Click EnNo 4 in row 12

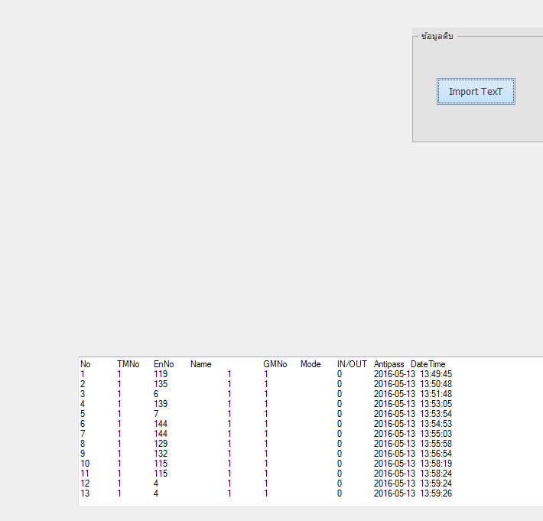click(x=156, y=484)
